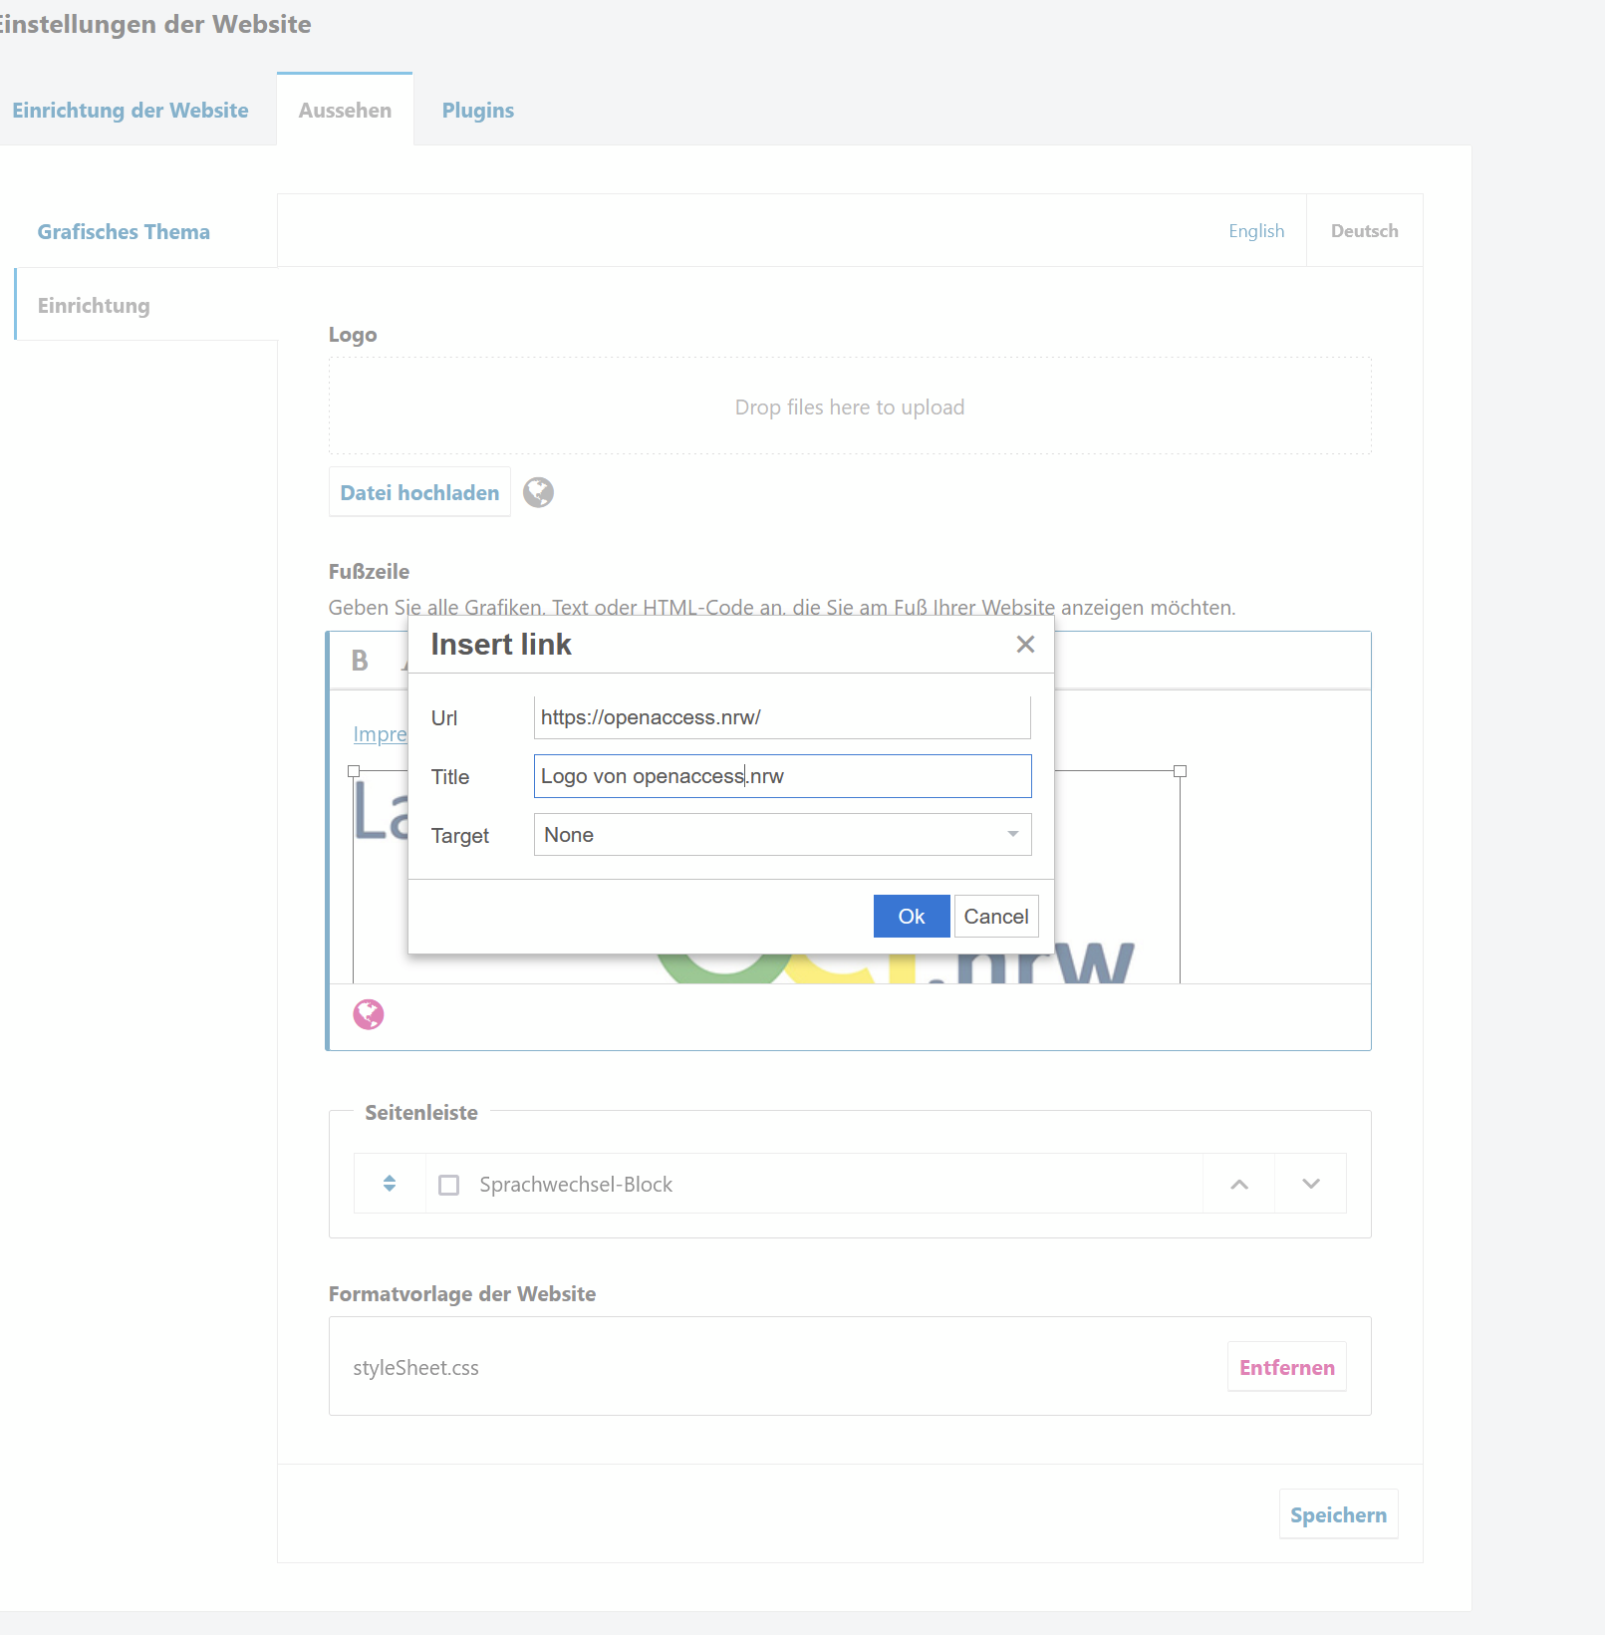Move Sprachwechsel-Block up with the arrow
The image size is (1605, 1635).
click(x=1238, y=1184)
